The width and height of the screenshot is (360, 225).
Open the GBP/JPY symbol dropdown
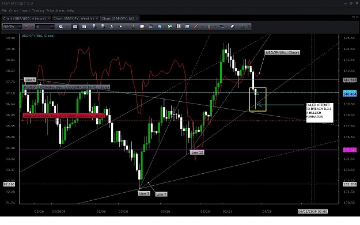tap(20, 27)
